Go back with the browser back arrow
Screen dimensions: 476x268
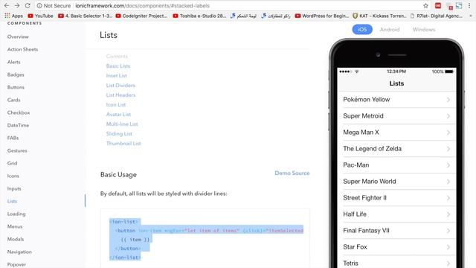[7, 5]
